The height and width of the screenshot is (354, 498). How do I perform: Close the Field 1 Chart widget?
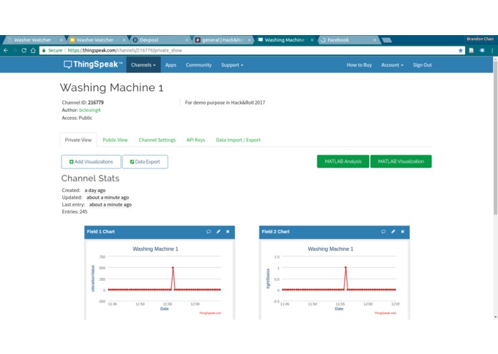tap(228, 231)
